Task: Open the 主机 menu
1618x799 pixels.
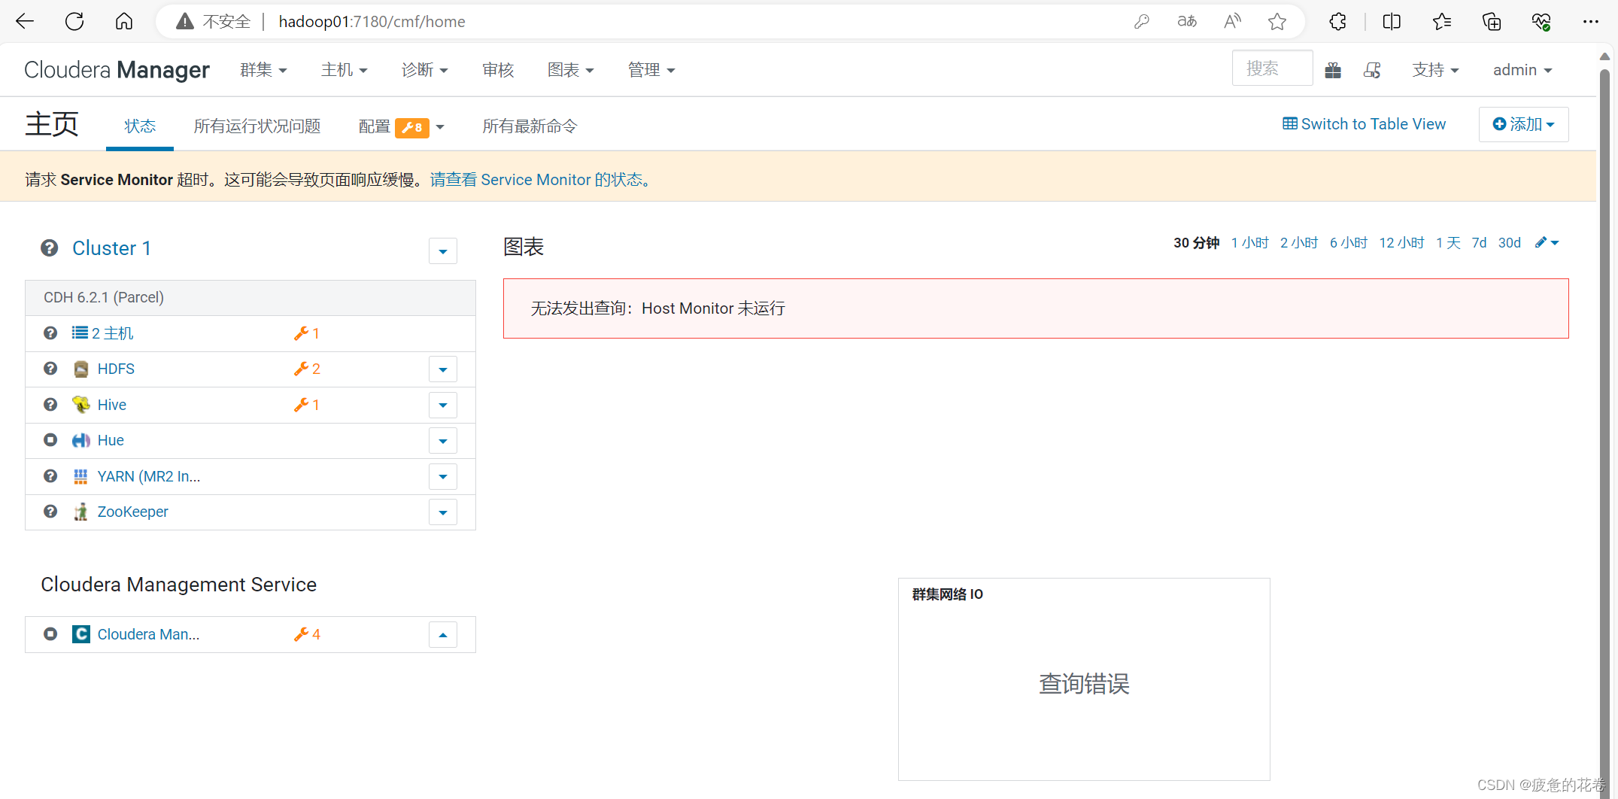Action: point(344,70)
